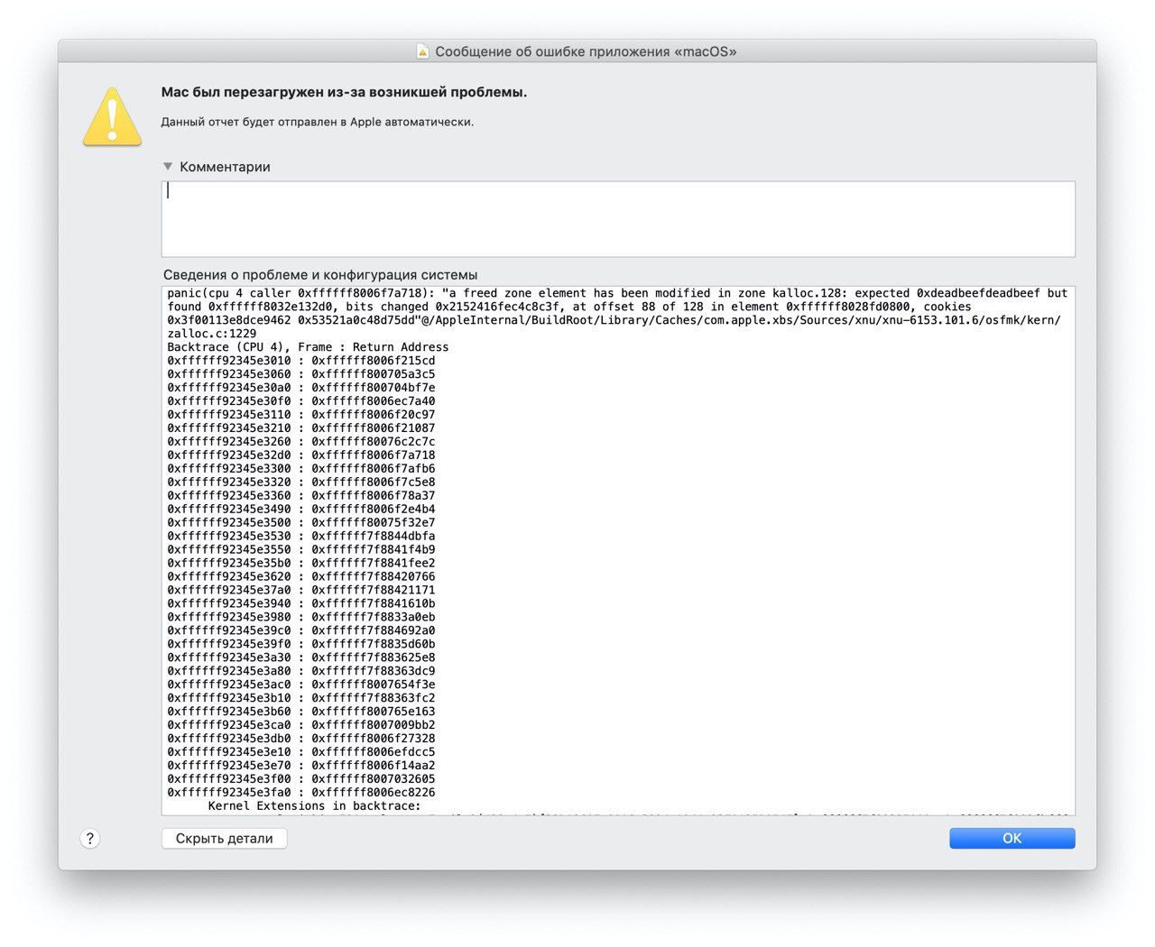Click backtrace row ending «0xffffff8006ec8226»
The width and height of the screenshot is (1155, 947).
point(301,793)
